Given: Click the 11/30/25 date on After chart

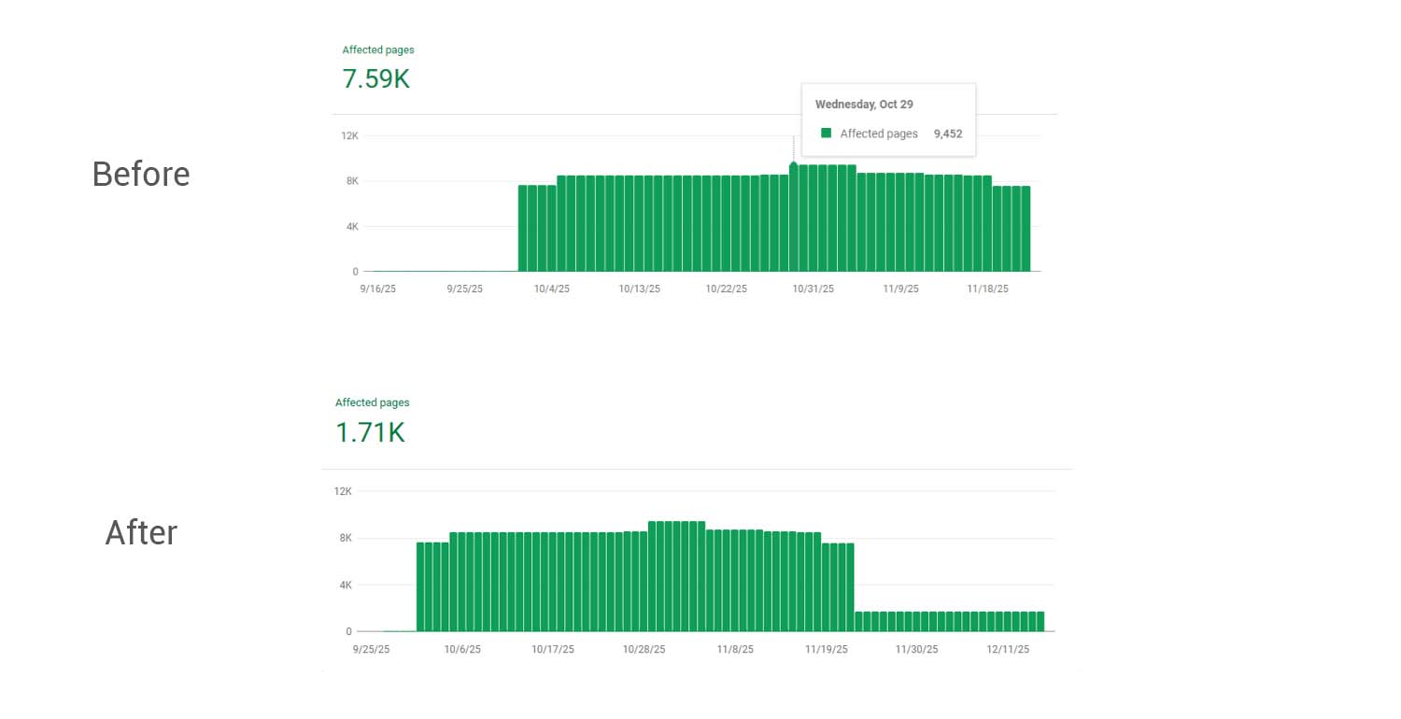Looking at the screenshot, I should (x=916, y=649).
